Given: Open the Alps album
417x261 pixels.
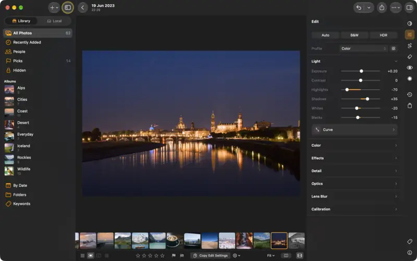Looking at the screenshot, I should coord(38,90).
